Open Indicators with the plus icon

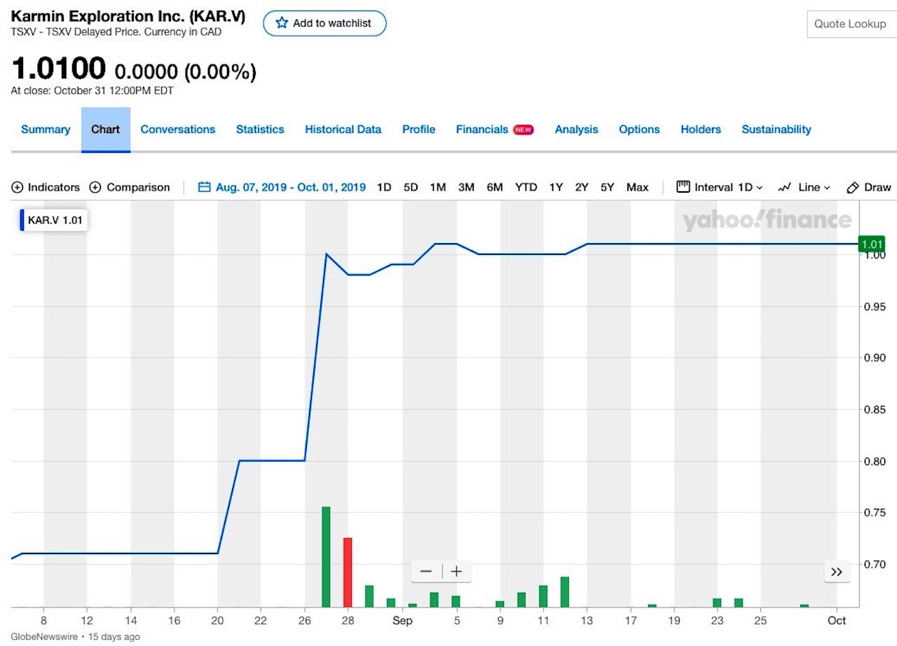pyautogui.click(x=18, y=187)
